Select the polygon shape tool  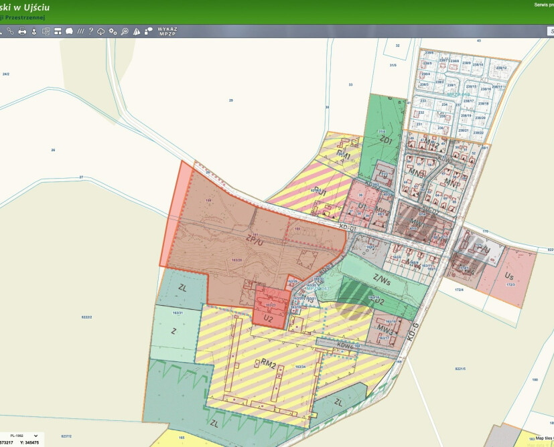[x=69, y=31]
